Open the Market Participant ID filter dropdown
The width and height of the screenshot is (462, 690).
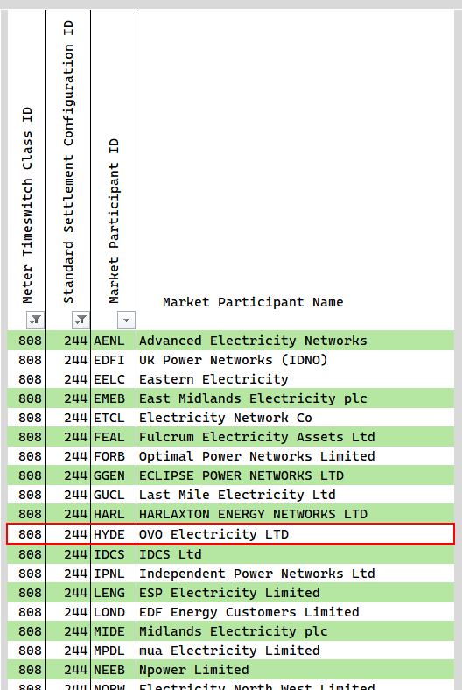pyautogui.click(x=126, y=320)
